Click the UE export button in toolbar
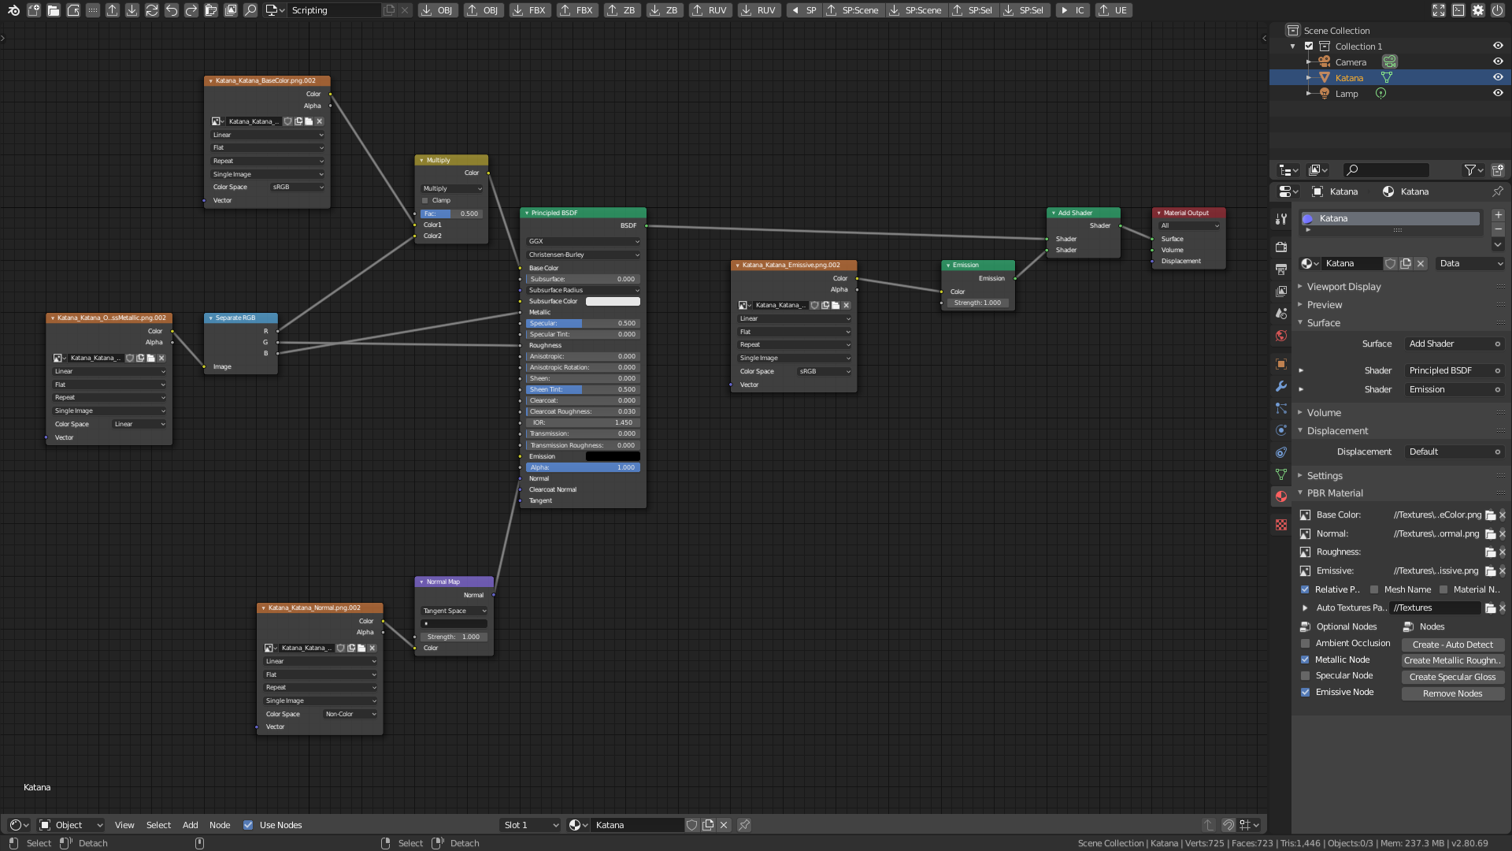This screenshot has height=851, width=1512. pyautogui.click(x=1113, y=10)
